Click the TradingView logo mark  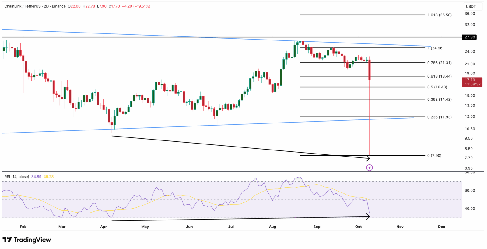point(7,240)
